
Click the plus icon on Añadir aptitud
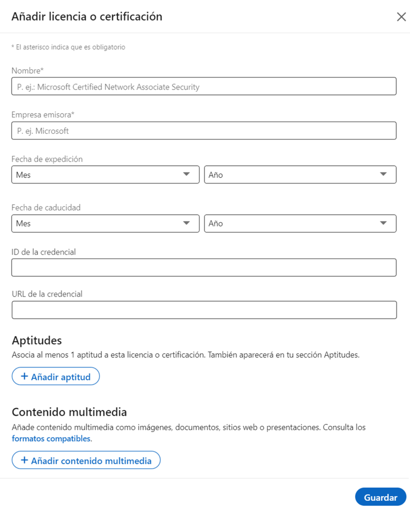(25, 376)
